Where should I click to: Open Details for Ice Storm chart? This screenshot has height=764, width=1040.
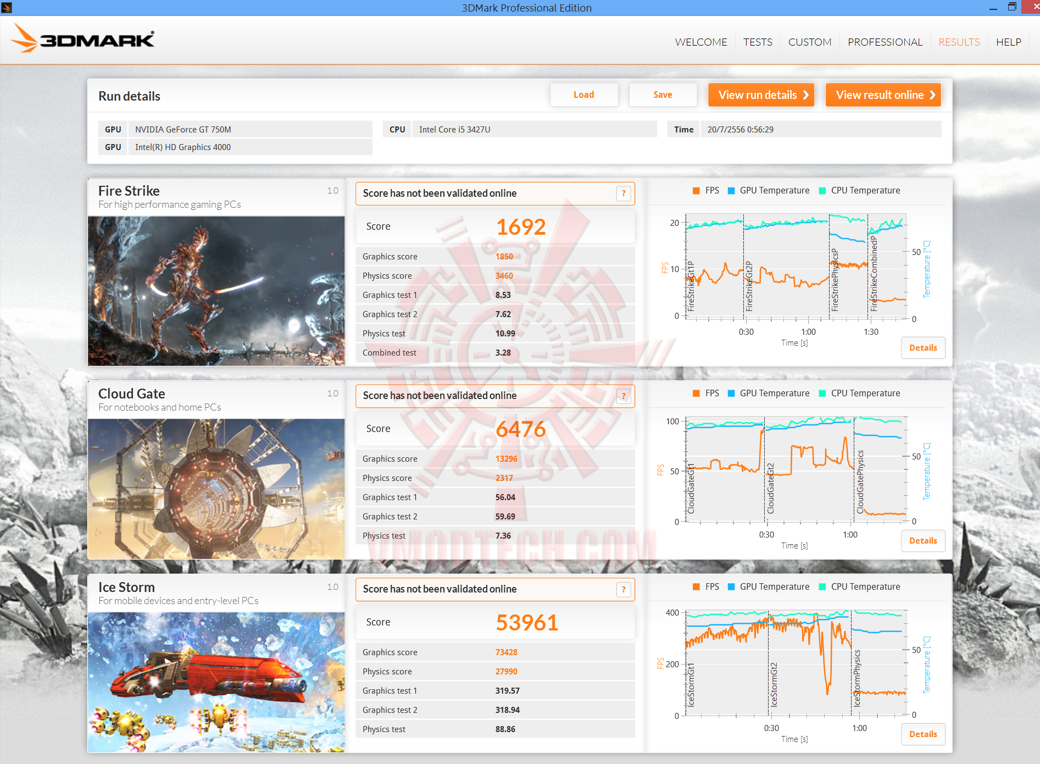pos(923,734)
